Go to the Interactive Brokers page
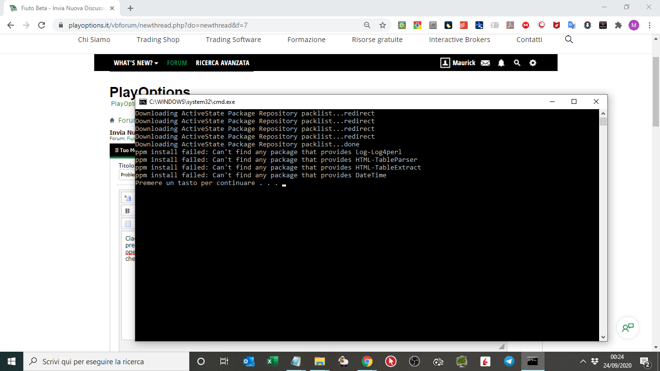This screenshot has width=660, height=371. click(x=459, y=40)
